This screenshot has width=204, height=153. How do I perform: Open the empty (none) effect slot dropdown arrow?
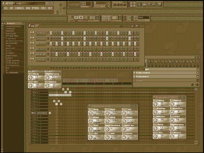click(134, 80)
